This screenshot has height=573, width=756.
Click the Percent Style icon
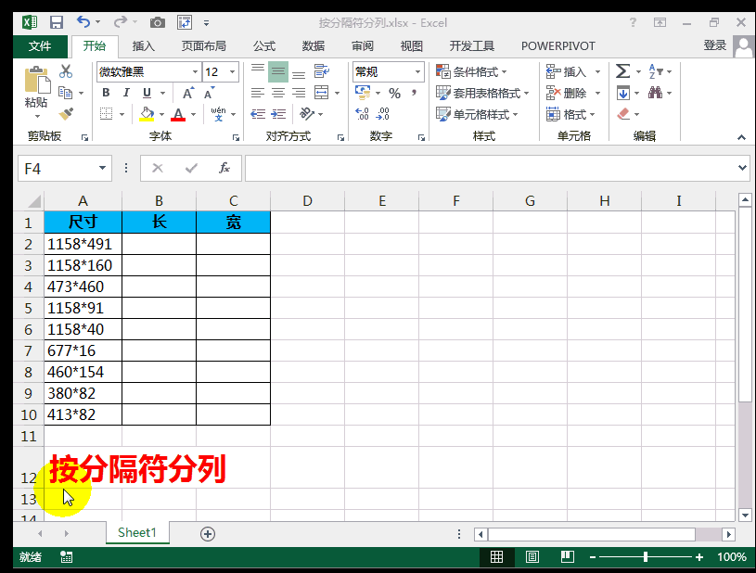click(394, 93)
